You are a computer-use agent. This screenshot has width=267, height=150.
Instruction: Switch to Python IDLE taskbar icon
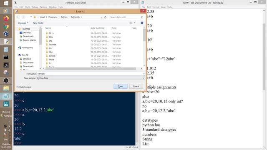pos(6,42)
